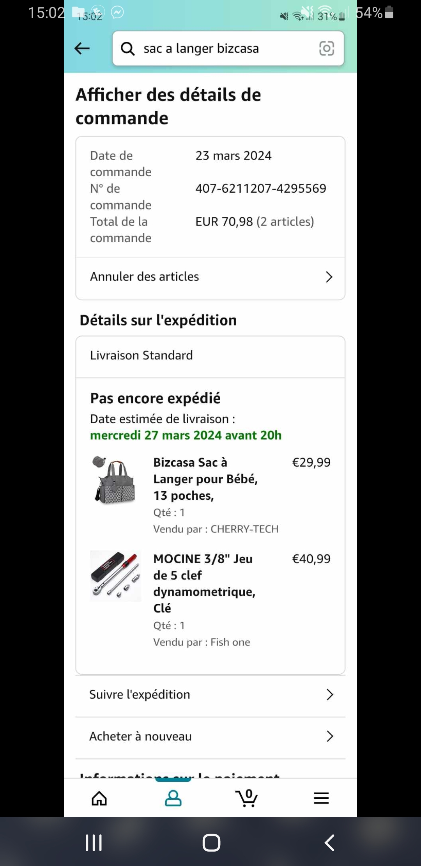421x866 pixels.
Task: Open hamburger menu in bottom navigation
Action: [321, 798]
